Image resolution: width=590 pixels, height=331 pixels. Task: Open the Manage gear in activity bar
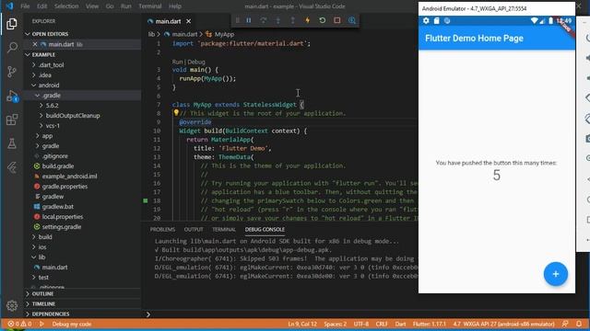(12, 306)
